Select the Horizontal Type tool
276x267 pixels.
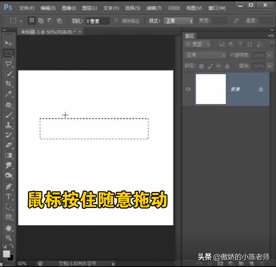[x=8, y=196]
